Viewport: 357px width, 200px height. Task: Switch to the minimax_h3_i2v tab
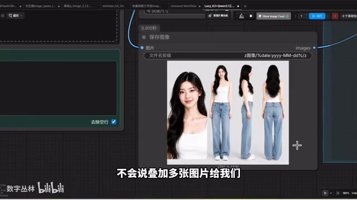tap(113, 6)
